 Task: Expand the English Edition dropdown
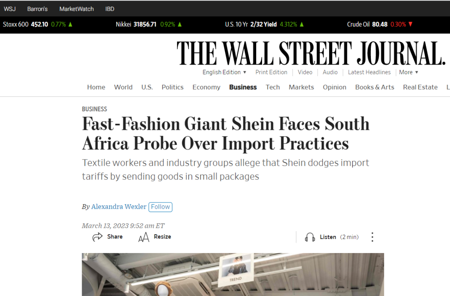coord(225,72)
